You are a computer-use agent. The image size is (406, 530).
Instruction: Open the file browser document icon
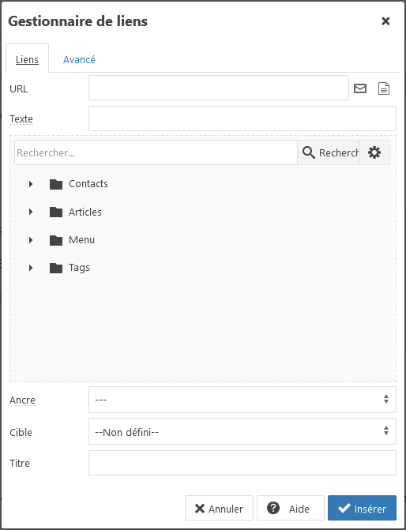[384, 88]
